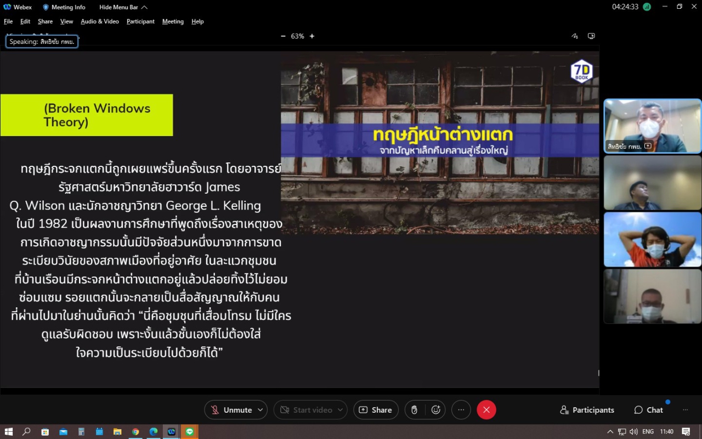Open the Participants panel
The height and width of the screenshot is (439, 702).
pyautogui.click(x=587, y=410)
